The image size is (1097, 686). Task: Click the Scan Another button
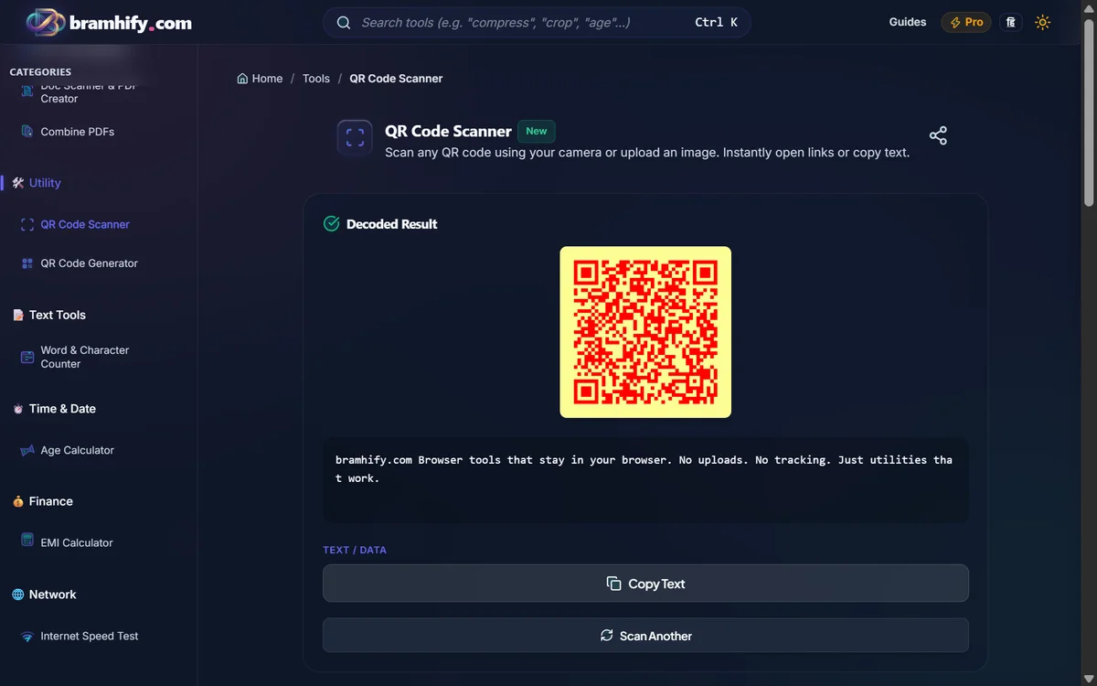click(x=645, y=636)
